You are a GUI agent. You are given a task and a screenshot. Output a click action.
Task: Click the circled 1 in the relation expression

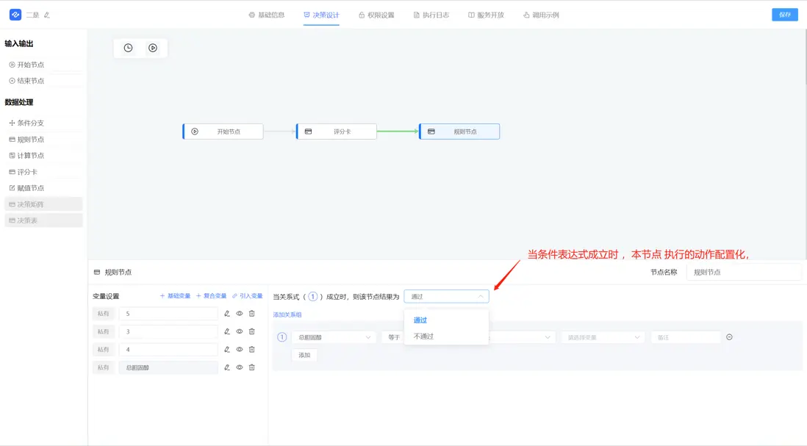coord(313,297)
